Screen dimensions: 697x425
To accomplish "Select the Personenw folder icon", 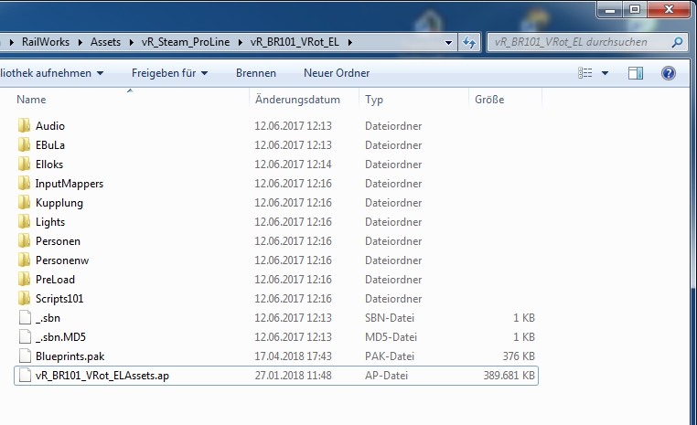I will (x=25, y=260).
